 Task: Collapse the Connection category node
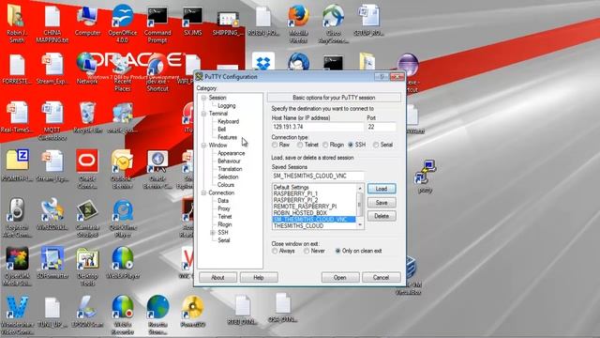[204, 192]
